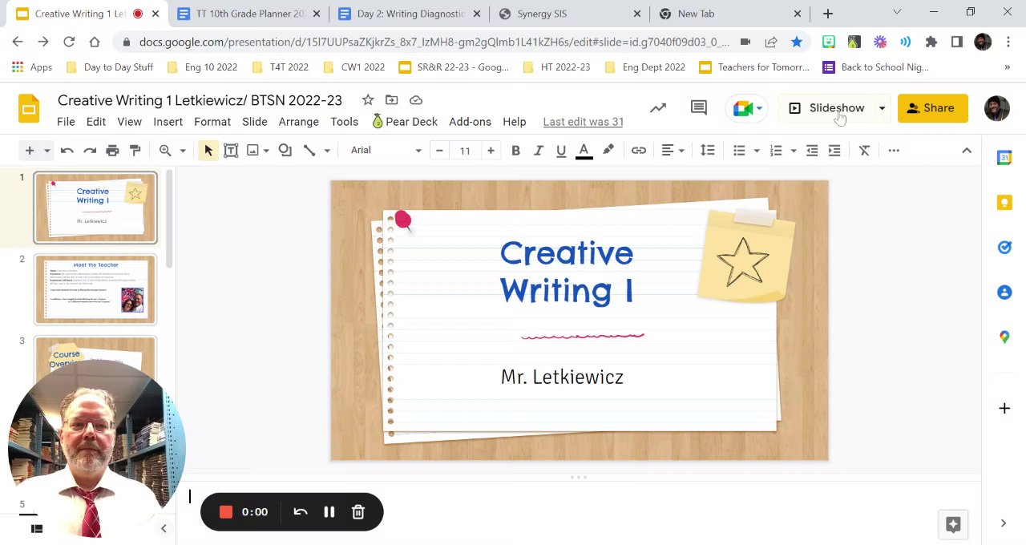Expand the bulleted list dropdown arrow
Viewport: 1026px width, 545px height.
point(757,151)
